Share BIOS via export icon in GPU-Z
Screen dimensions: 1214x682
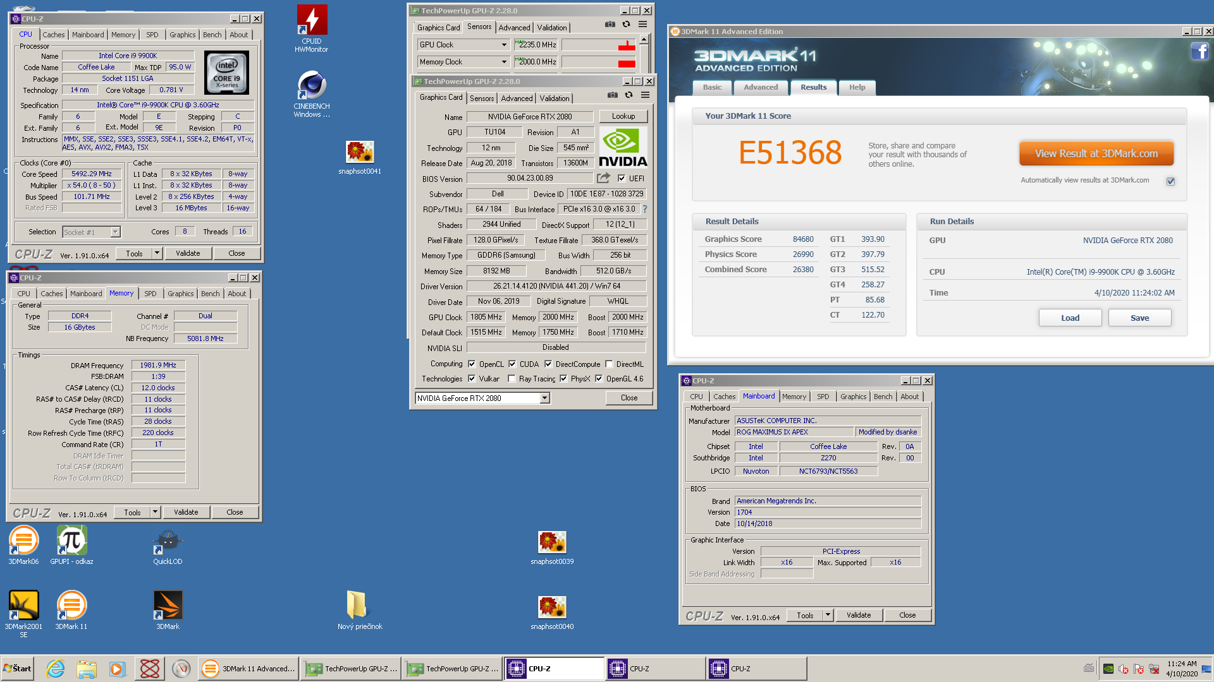tap(604, 178)
